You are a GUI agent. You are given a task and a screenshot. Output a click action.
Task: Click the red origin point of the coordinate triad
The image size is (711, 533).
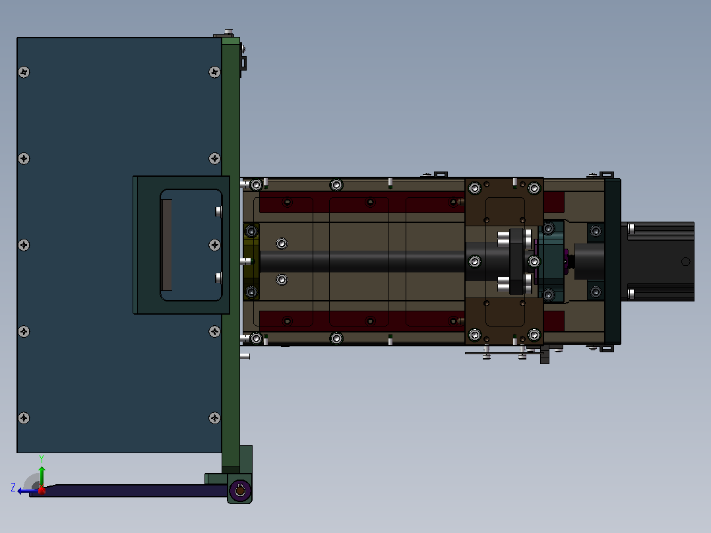42,490
